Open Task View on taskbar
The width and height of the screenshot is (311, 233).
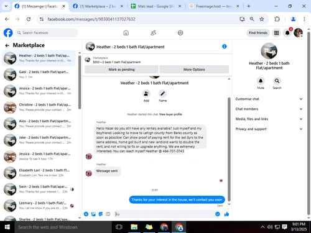[119, 227]
